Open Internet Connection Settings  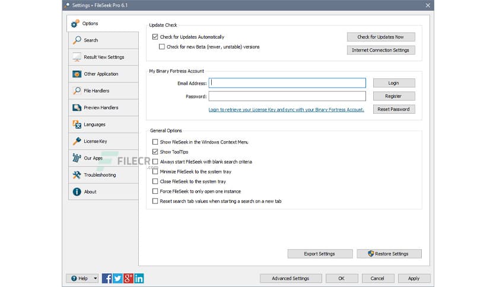(x=381, y=50)
